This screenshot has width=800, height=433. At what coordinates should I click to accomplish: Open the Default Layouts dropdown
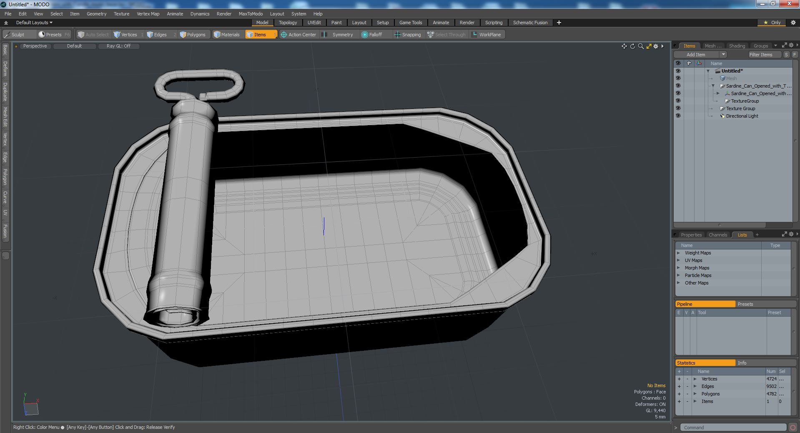pyautogui.click(x=34, y=23)
